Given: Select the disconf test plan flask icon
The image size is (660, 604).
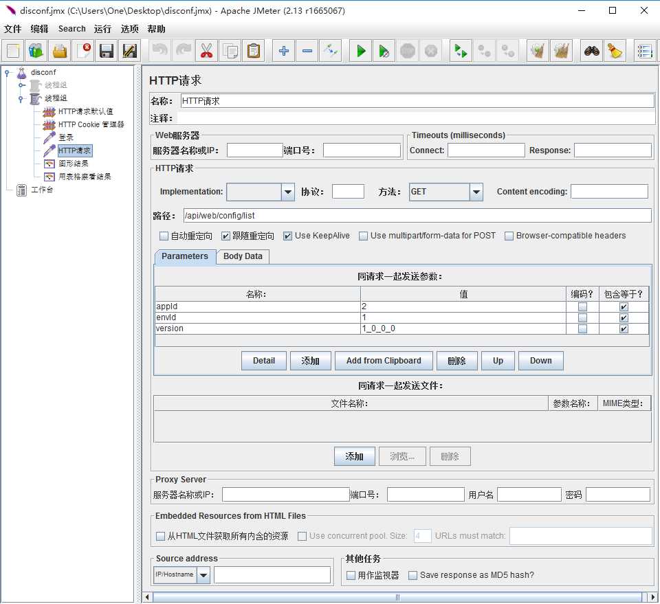Looking at the screenshot, I should click(21, 73).
